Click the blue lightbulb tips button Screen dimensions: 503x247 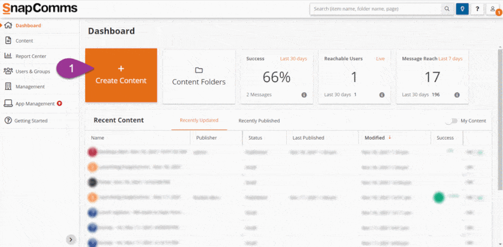pyautogui.click(x=462, y=9)
